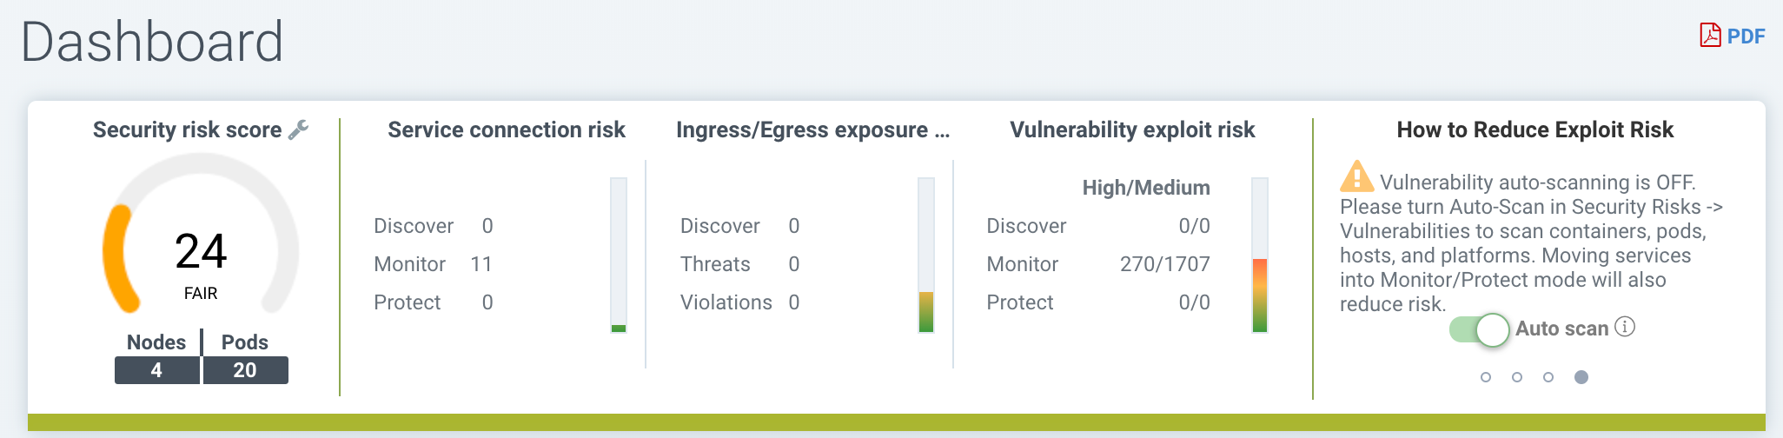The width and height of the screenshot is (1783, 438).
Task: Click the Nodes count of 4
Action: click(x=156, y=370)
